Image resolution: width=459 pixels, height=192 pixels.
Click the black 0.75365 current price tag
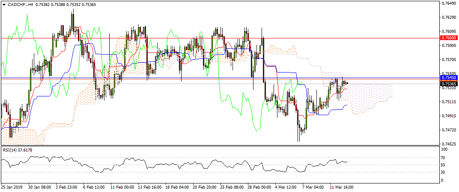(449, 84)
